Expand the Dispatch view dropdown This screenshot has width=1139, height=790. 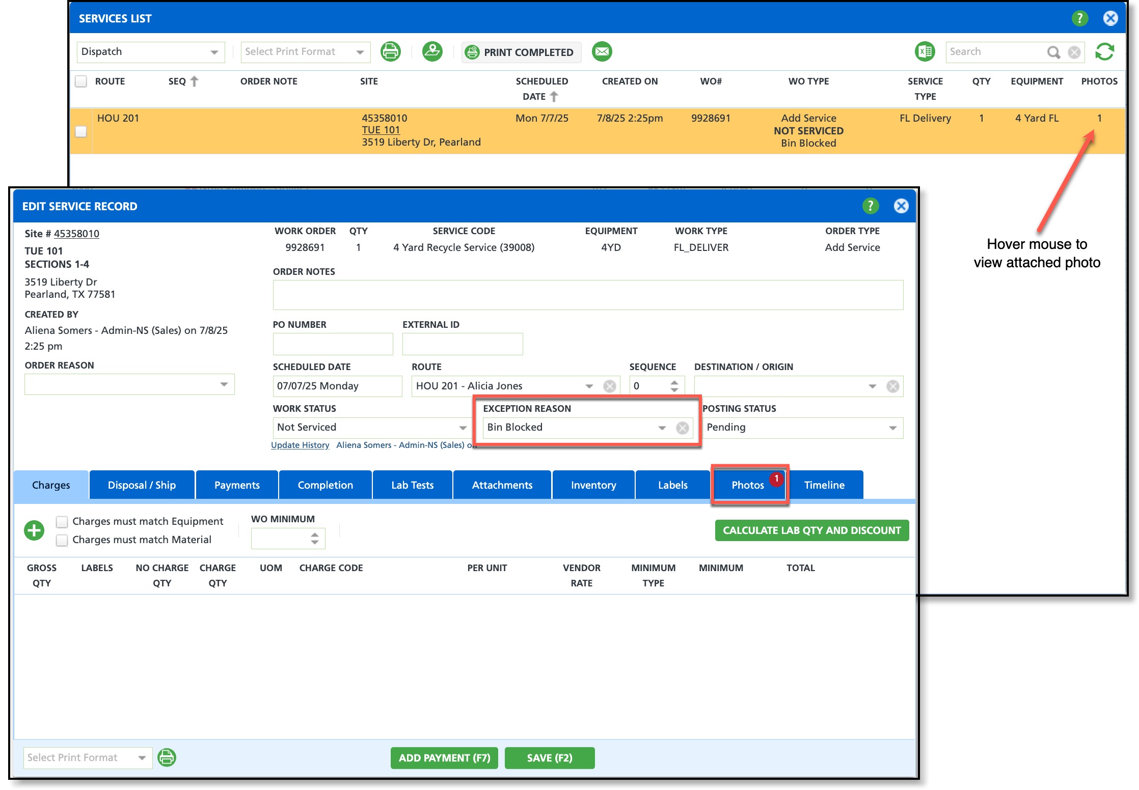[214, 52]
